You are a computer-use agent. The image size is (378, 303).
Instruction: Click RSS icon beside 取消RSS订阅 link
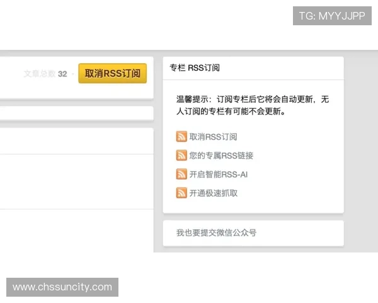coord(181,136)
